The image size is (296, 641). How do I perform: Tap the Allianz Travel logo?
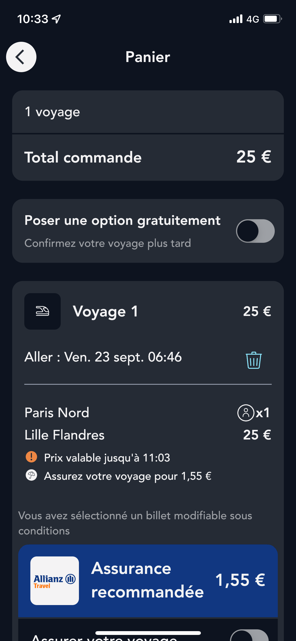coord(55,580)
